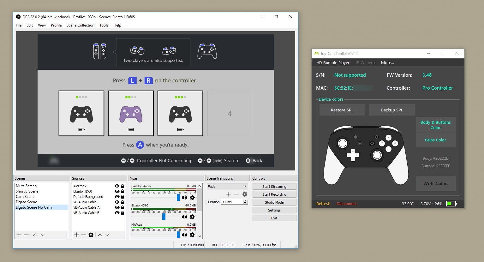Viewport: 484px width, 262px height.
Task: Enable Studio Mode in OBS
Action: (x=274, y=202)
